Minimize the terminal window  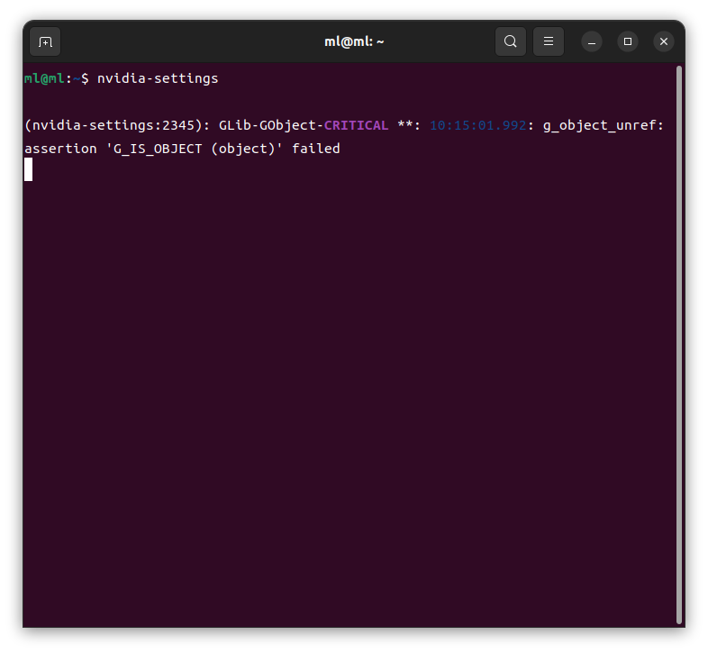pyautogui.click(x=592, y=41)
